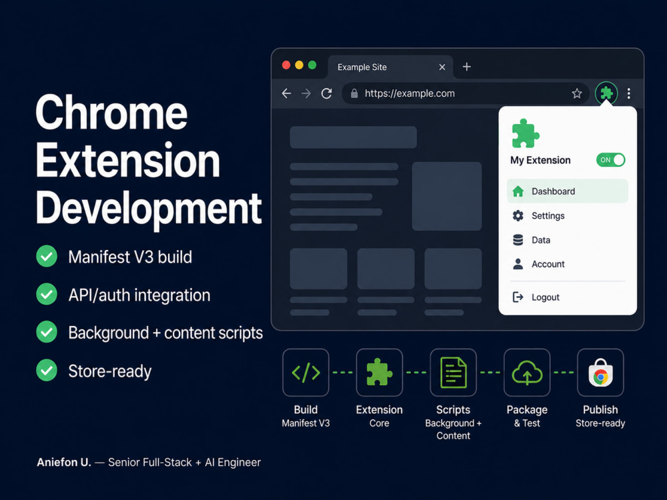Click the yellow window minimize dot
The image size is (667, 500).
(x=299, y=65)
